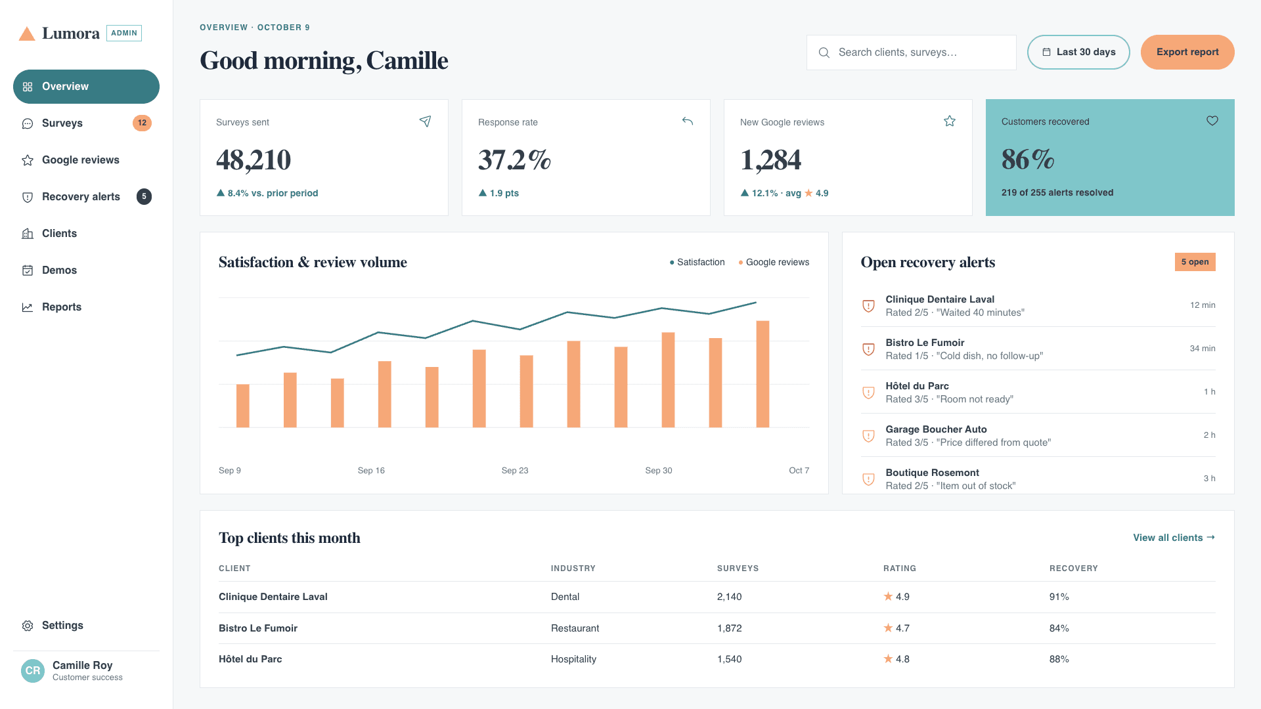Click the INDUSTRY column header
Viewport: 1261px width, 709px height.
click(573, 569)
